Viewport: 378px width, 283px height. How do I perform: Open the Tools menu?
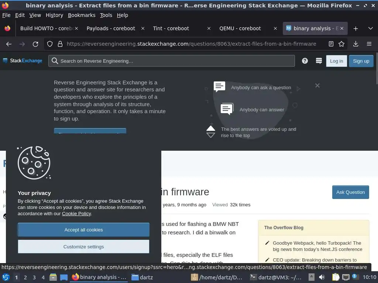point(106,15)
